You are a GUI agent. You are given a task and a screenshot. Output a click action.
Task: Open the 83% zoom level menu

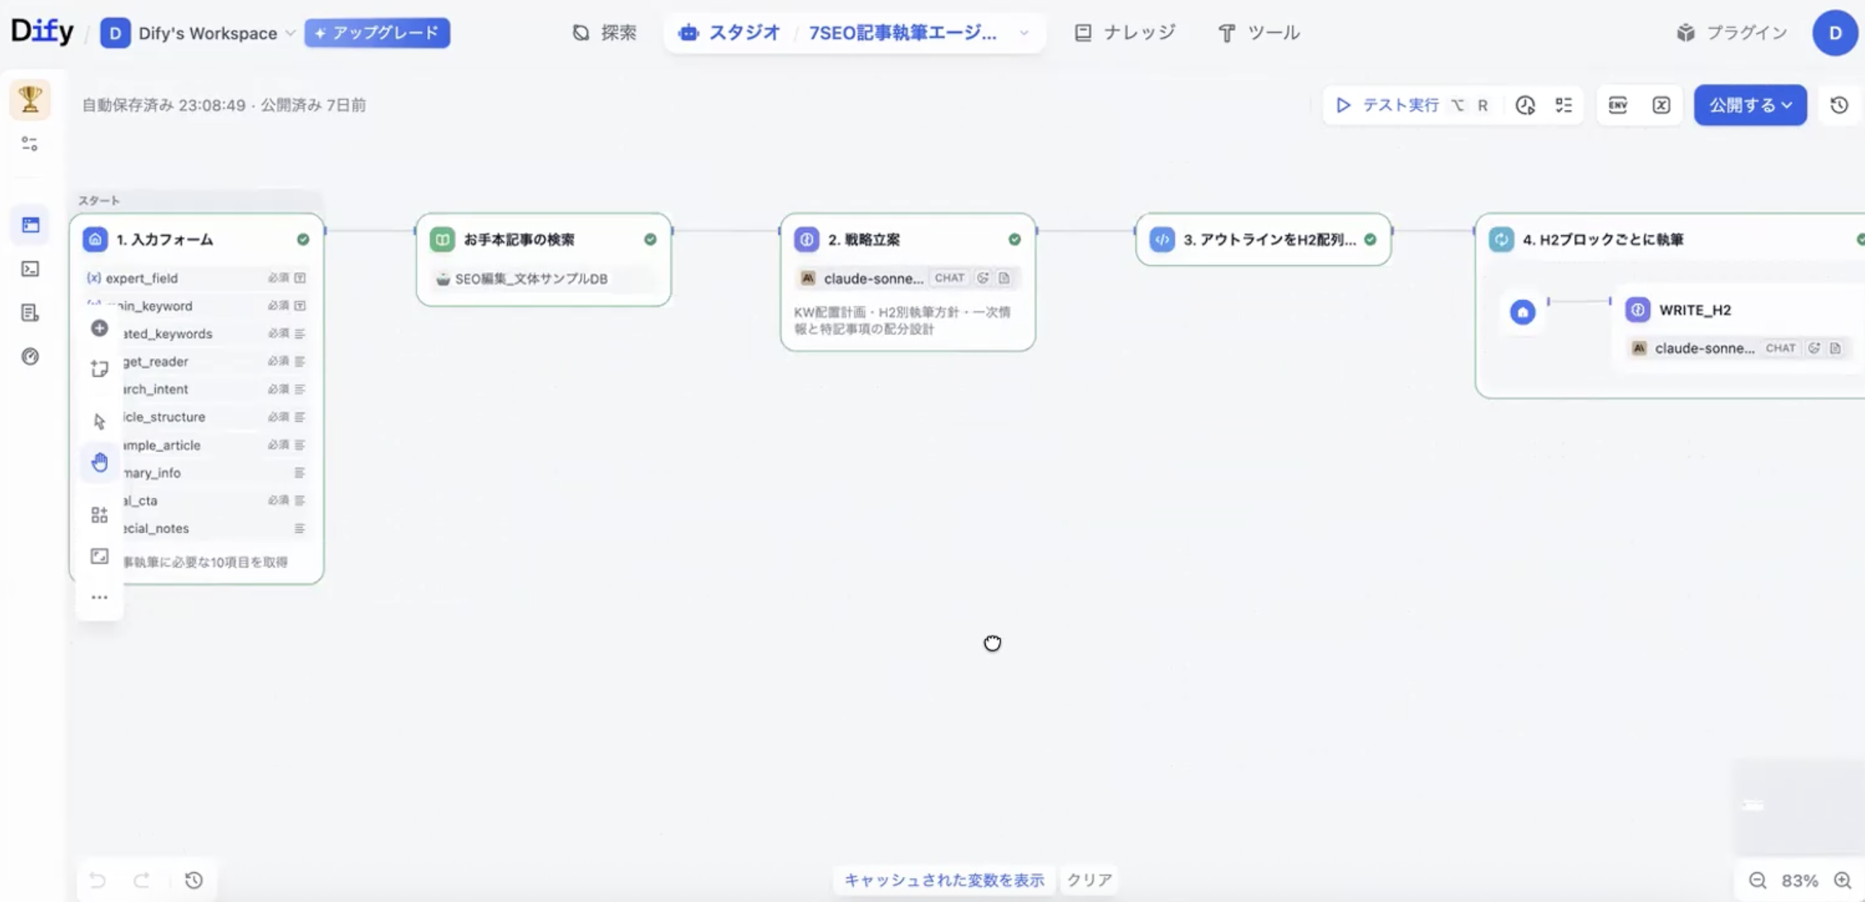pos(1799,880)
